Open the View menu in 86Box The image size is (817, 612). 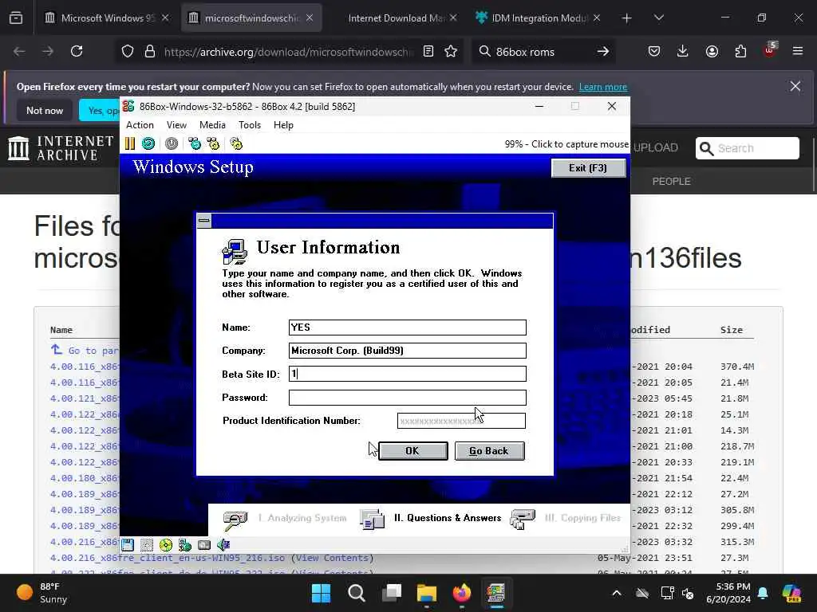click(176, 125)
